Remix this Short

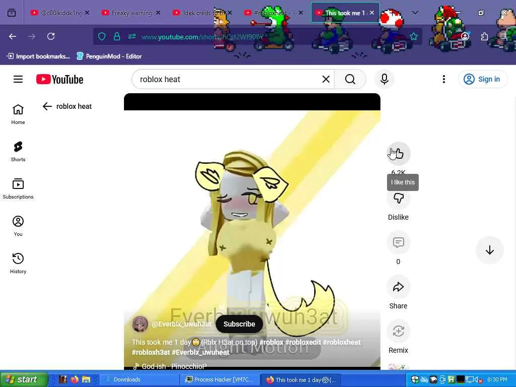coord(398,331)
